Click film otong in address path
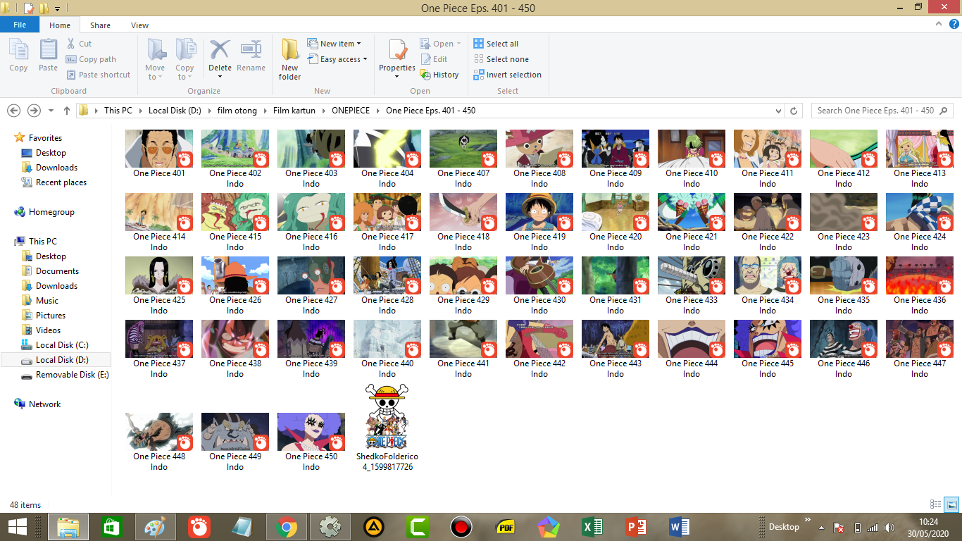Screen dimensions: 962x541 237,111
